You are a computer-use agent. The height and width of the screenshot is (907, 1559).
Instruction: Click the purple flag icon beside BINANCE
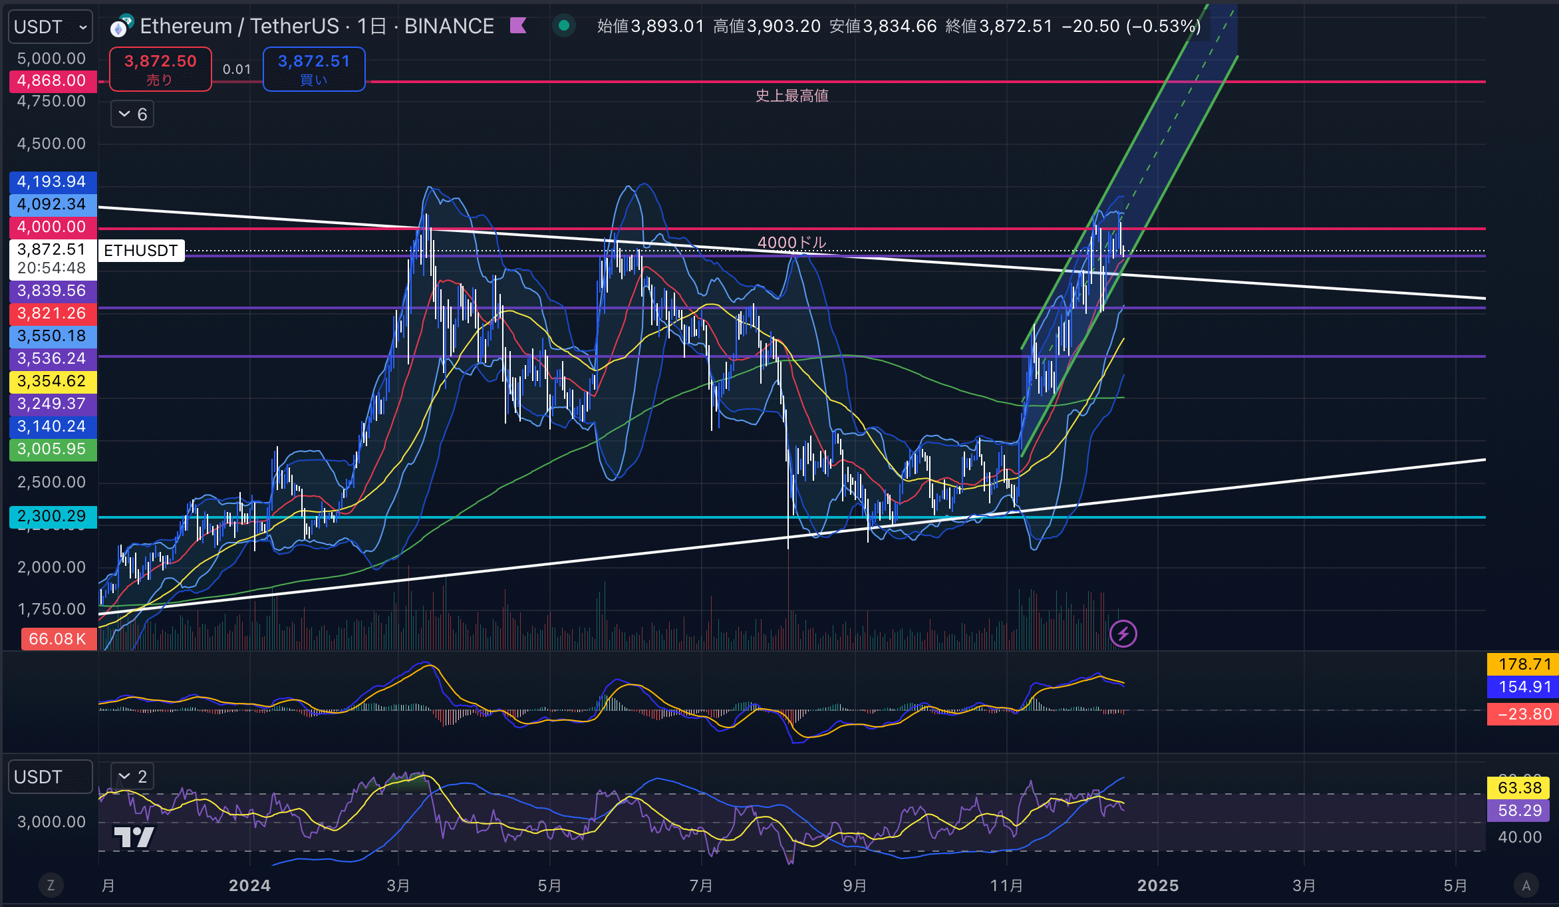[518, 26]
